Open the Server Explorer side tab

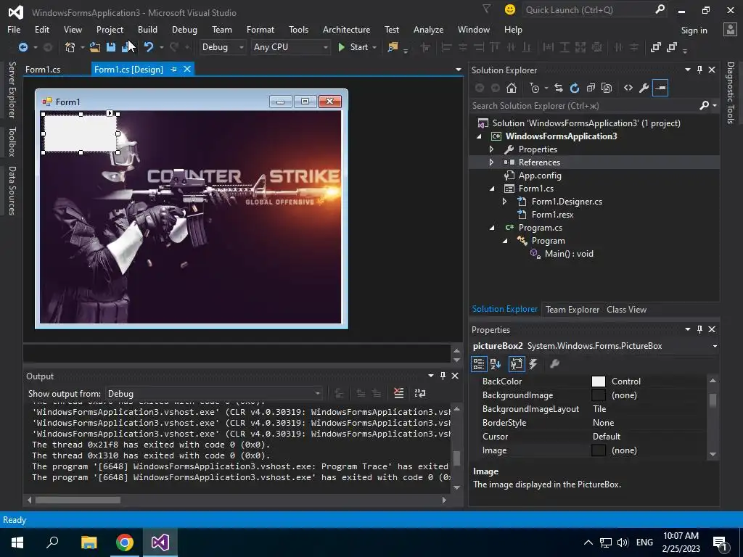pyautogui.click(x=12, y=89)
